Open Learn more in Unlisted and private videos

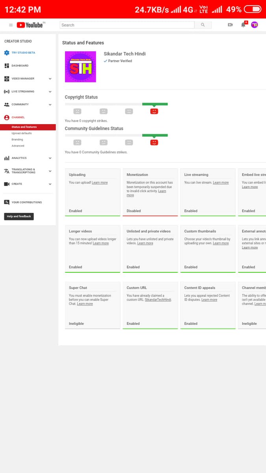145,243
